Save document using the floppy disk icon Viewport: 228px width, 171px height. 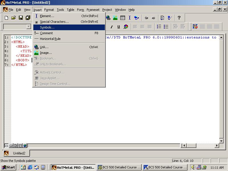point(21,18)
